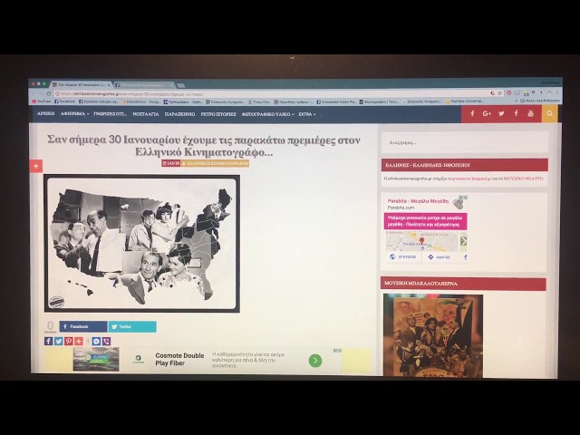Click the arrow on the Parabita map ad
This screenshot has width=580, height=435.
[463, 241]
